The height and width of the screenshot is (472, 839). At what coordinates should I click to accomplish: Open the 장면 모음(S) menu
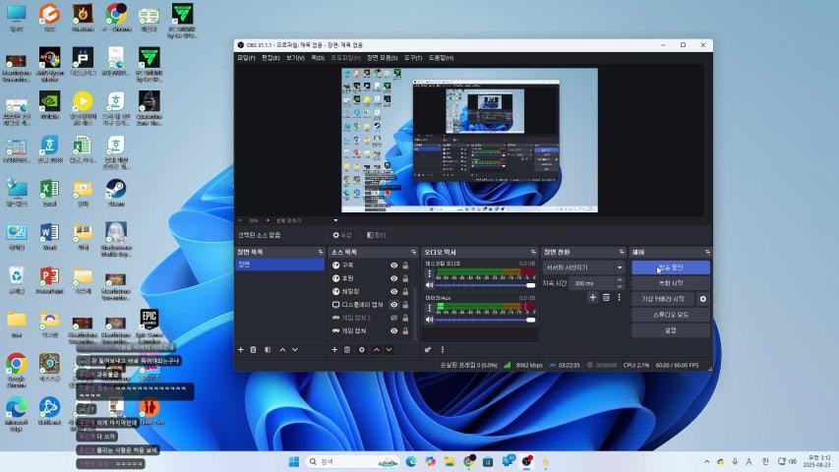[x=382, y=58]
